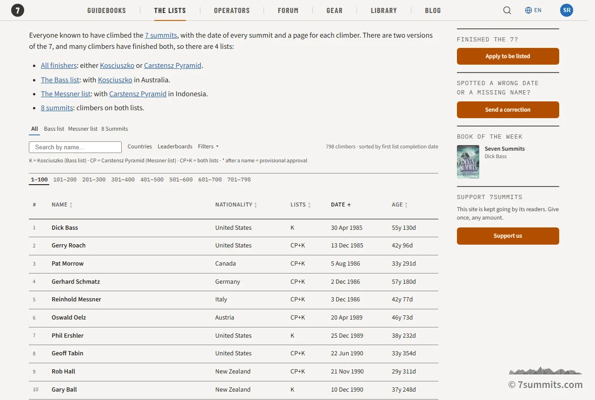Switch to the Messner list tab

(x=83, y=129)
